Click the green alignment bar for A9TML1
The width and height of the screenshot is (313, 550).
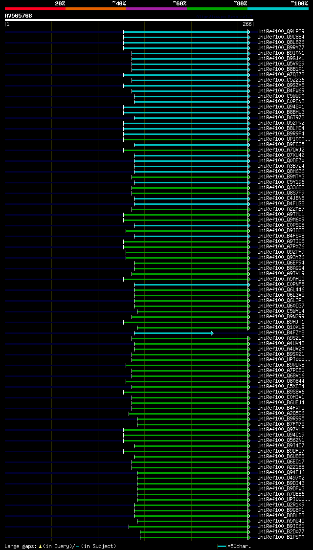coord(187,215)
